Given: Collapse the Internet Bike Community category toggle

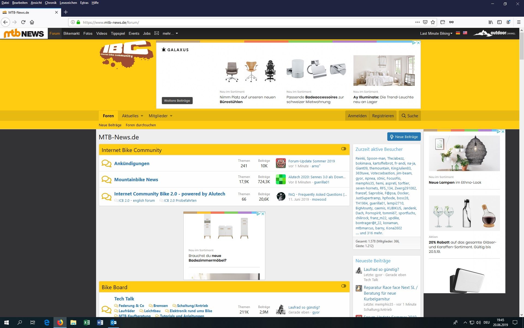Looking at the screenshot, I should point(343,149).
